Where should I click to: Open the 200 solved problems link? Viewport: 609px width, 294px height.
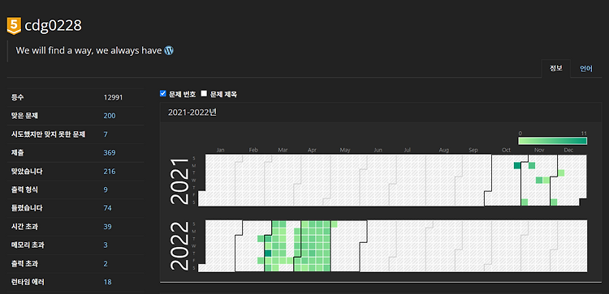[110, 116]
